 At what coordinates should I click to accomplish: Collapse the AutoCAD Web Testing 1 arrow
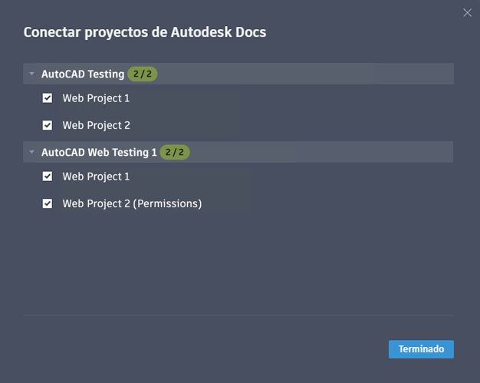tap(32, 152)
